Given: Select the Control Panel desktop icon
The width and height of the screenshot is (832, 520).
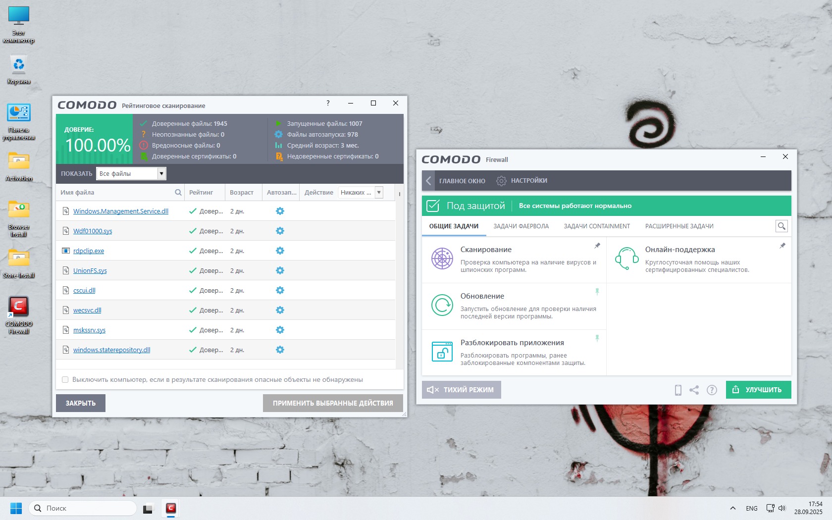Looking at the screenshot, I should [x=19, y=122].
